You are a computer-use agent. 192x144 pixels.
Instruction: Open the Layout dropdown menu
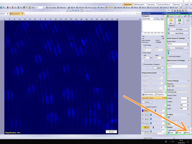[x=187, y=5]
